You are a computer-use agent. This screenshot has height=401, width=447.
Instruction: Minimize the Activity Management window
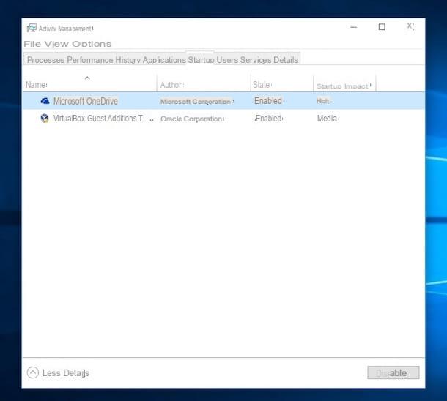tap(354, 27)
